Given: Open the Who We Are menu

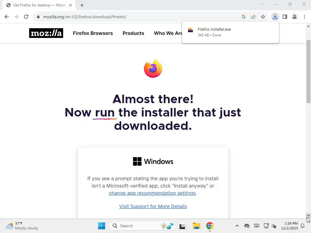Looking at the screenshot, I should click(168, 33).
